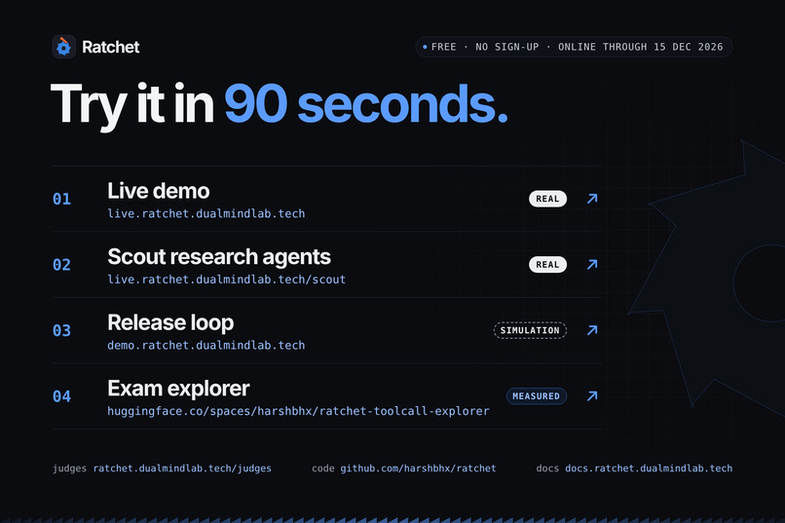Click the Live demo title
The height and width of the screenshot is (523, 785).
[x=158, y=191]
